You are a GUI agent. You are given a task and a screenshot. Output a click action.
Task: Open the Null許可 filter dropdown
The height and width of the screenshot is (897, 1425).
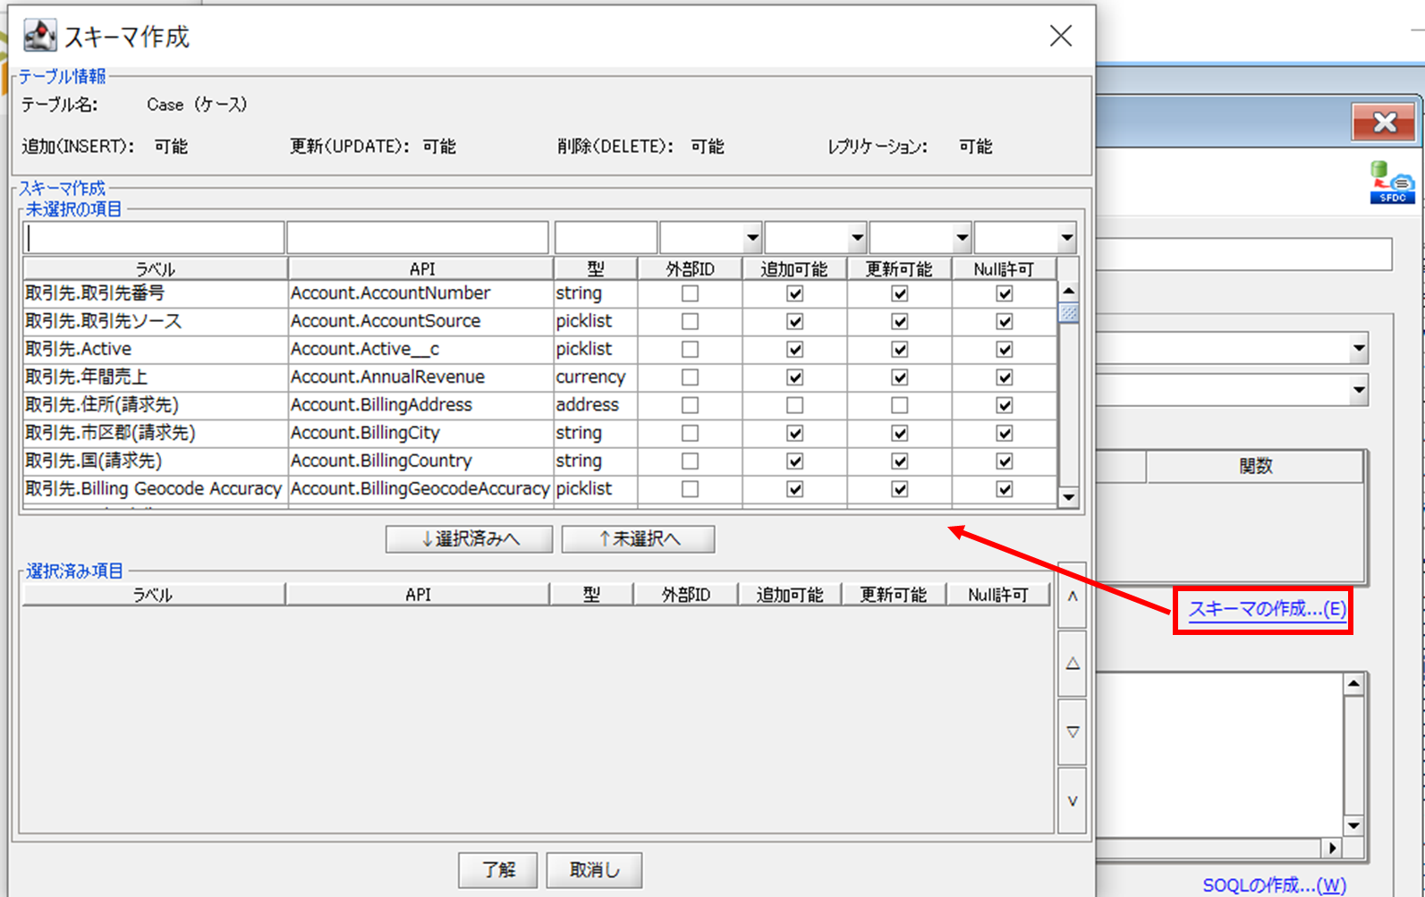tap(1066, 238)
